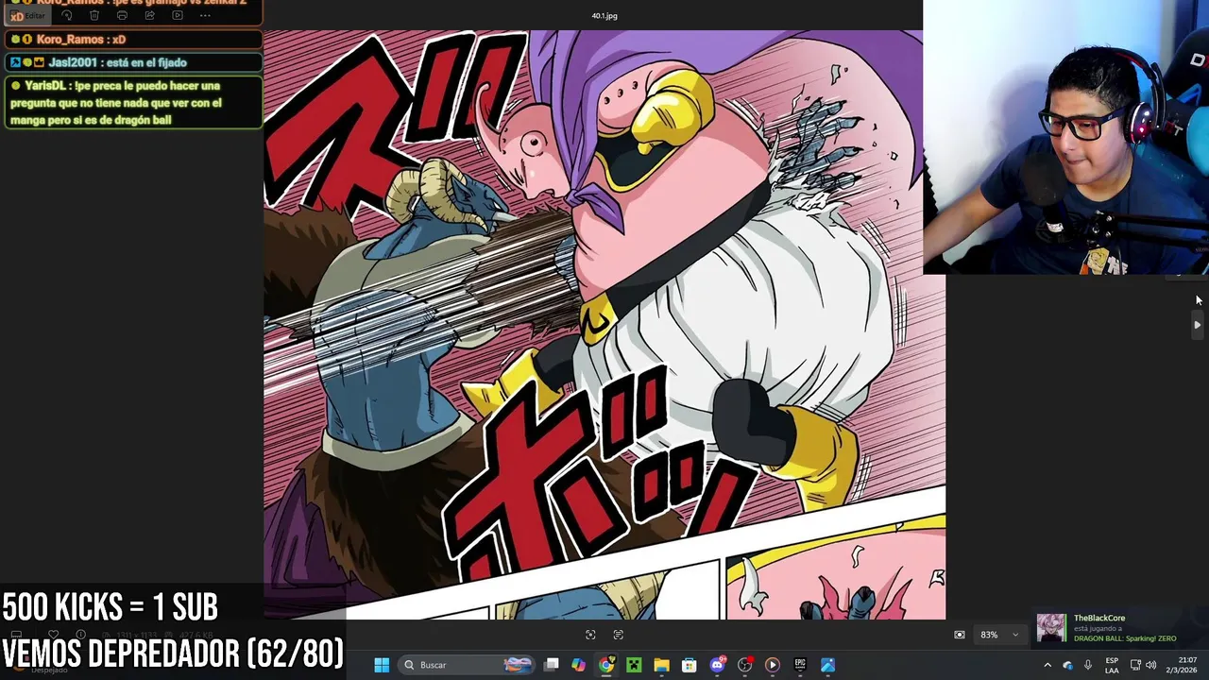Click 'VEMOS DEPREDADOR (62/80)' goal text
The height and width of the screenshot is (680, 1209).
tap(173, 653)
